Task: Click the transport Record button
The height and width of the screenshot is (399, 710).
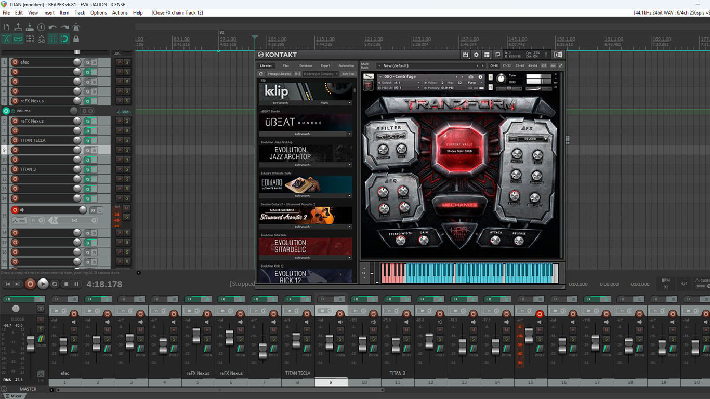Action: click(30, 284)
